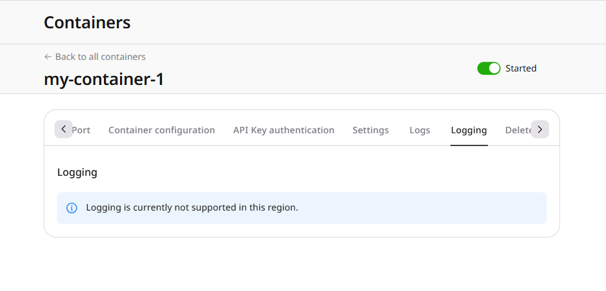Screen dimensions: 606x291
Task: Click the my-container-1 title
Action: tap(104, 79)
